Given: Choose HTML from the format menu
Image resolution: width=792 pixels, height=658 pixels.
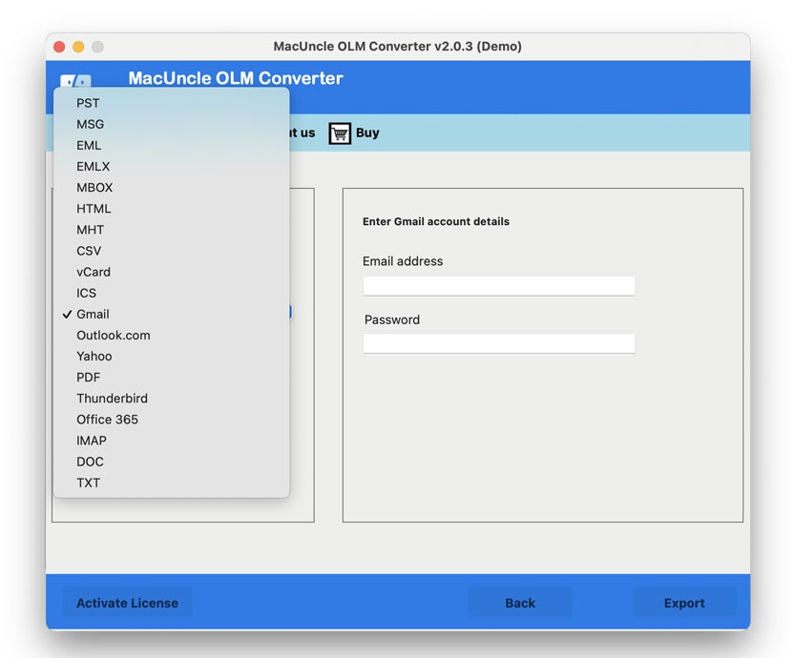Looking at the screenshot, I should [94, 208].
